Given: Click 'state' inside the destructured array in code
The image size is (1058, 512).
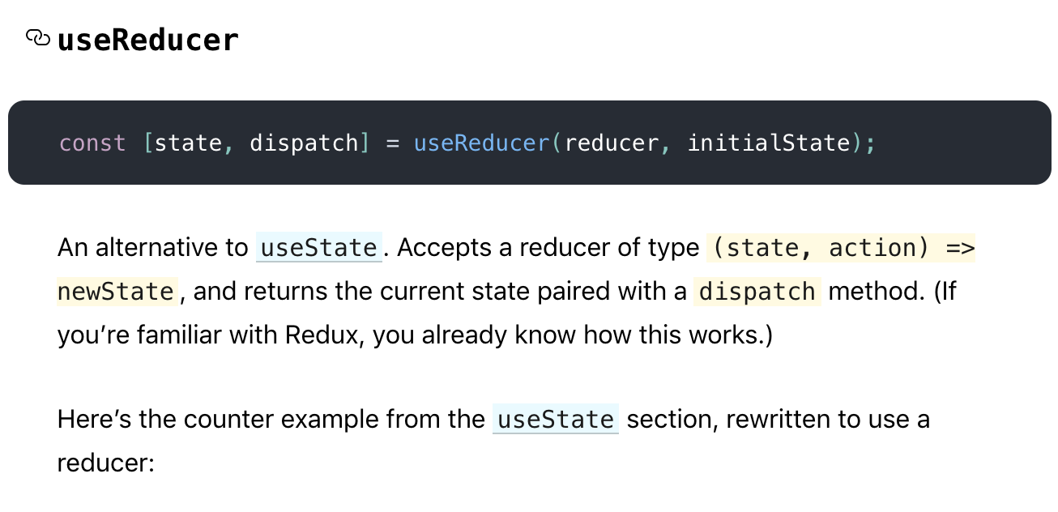Looking at the screenshot, I should (x=187, y=143).
